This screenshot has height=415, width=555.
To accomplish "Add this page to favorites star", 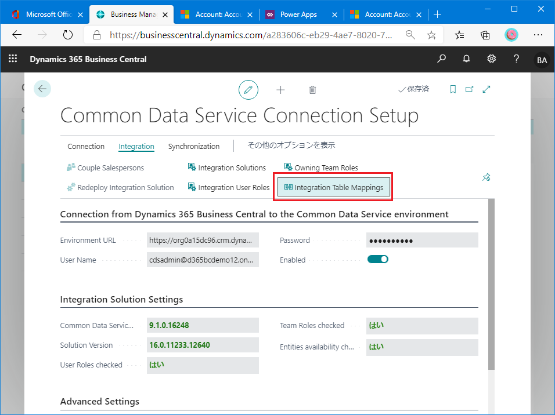I will coord(431,35).
